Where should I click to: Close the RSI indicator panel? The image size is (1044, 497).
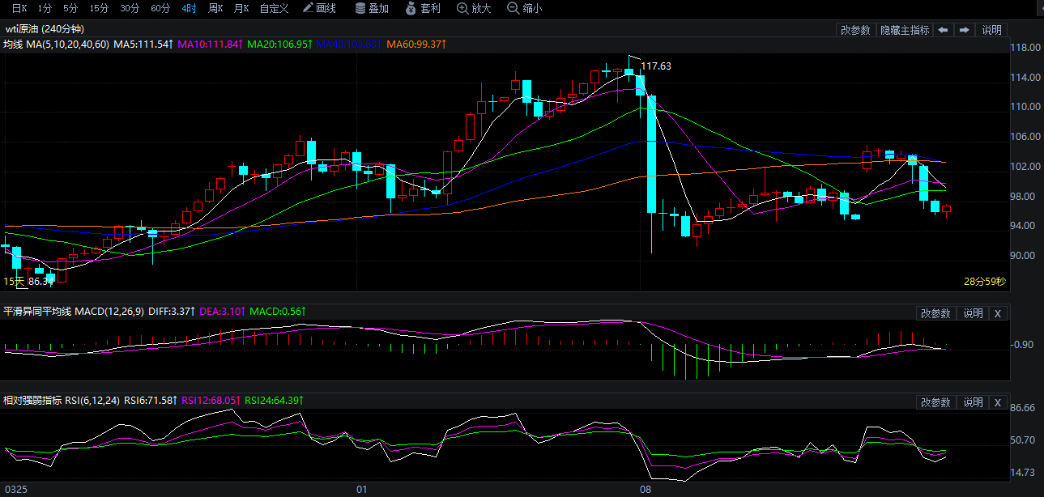[x=998, y=402]
